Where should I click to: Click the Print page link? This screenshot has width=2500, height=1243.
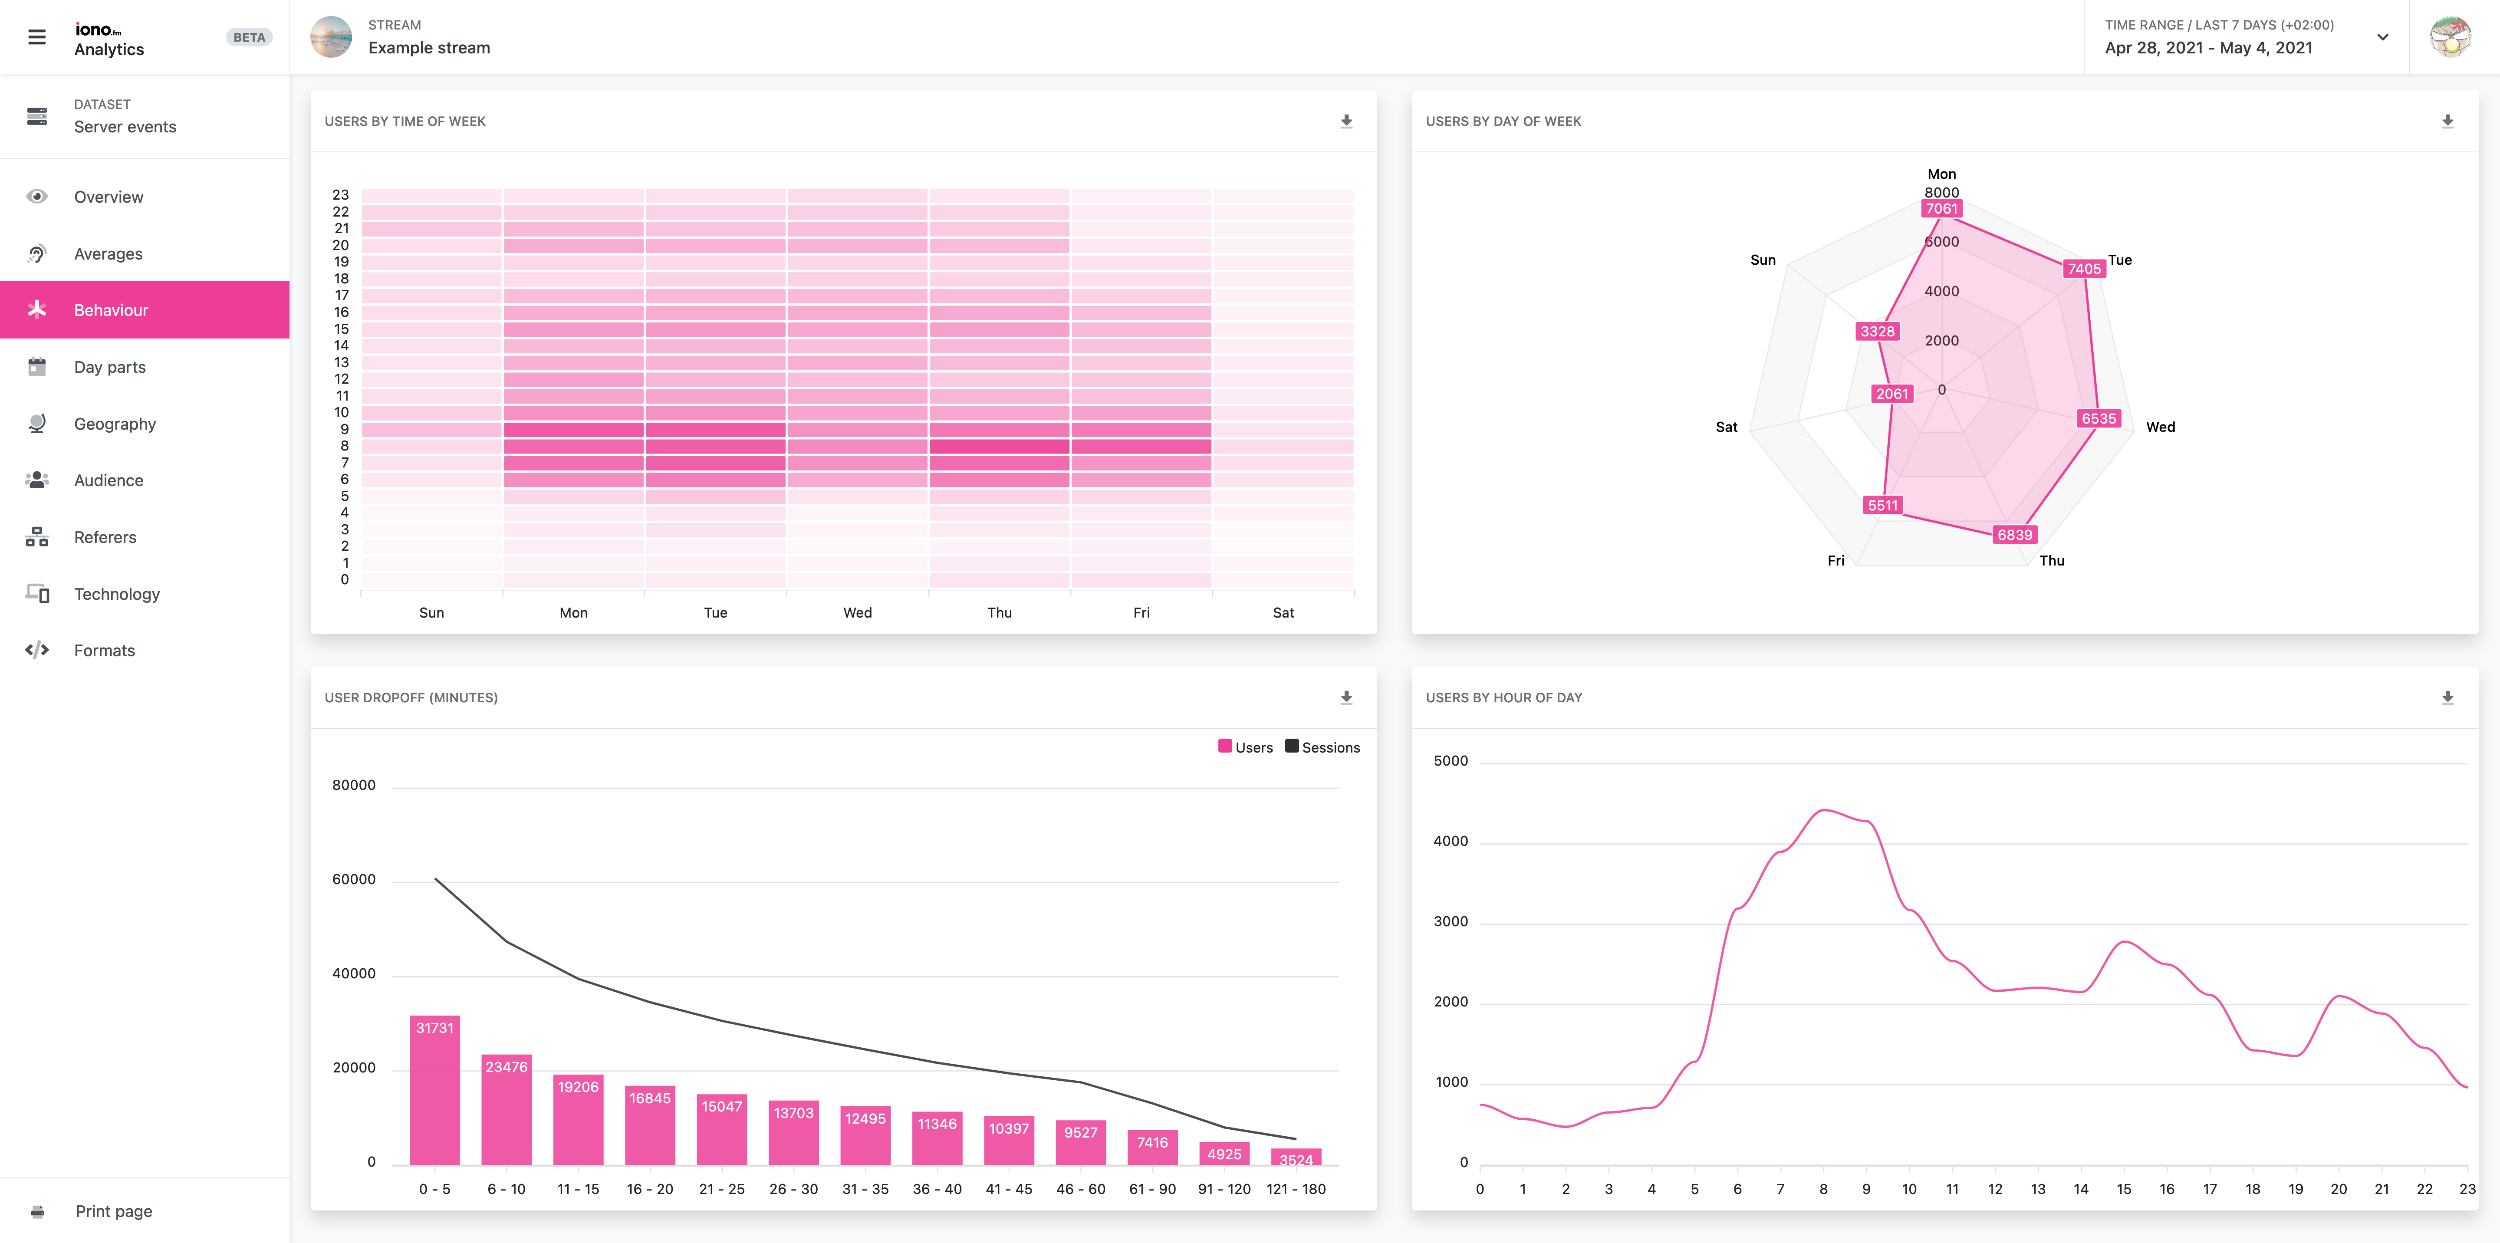(x=114, y=1211)
